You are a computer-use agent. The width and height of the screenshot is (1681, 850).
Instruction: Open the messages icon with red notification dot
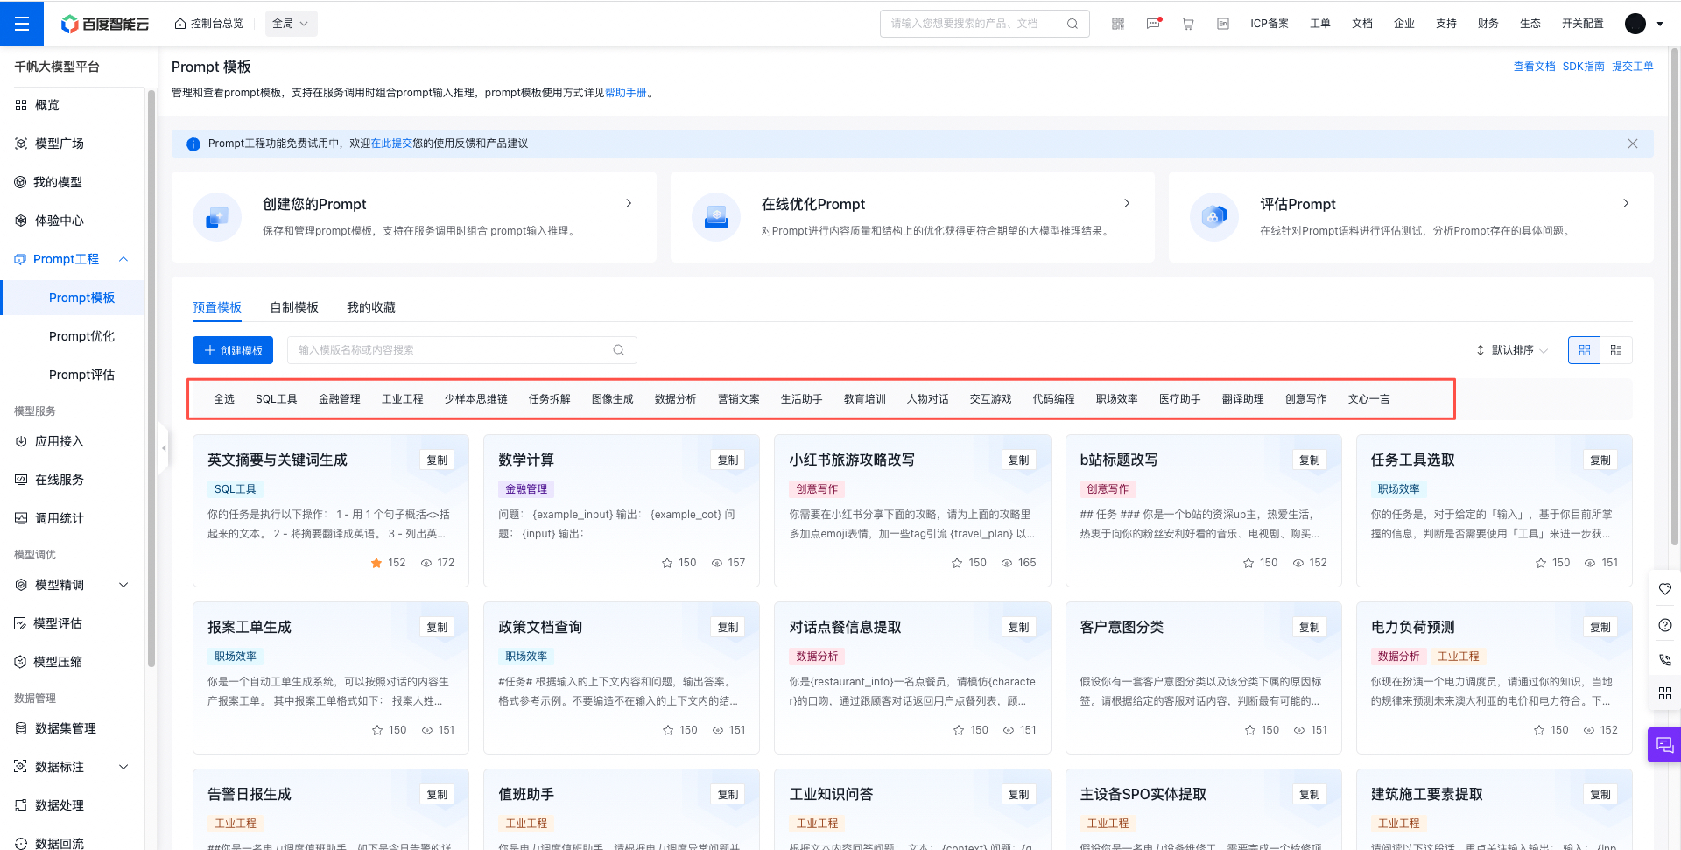coord(1153,24)
